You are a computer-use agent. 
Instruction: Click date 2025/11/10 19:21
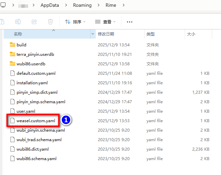pos(115,54)
